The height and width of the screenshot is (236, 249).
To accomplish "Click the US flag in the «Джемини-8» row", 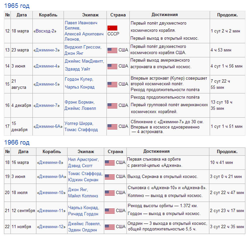I will pos(110,162).
